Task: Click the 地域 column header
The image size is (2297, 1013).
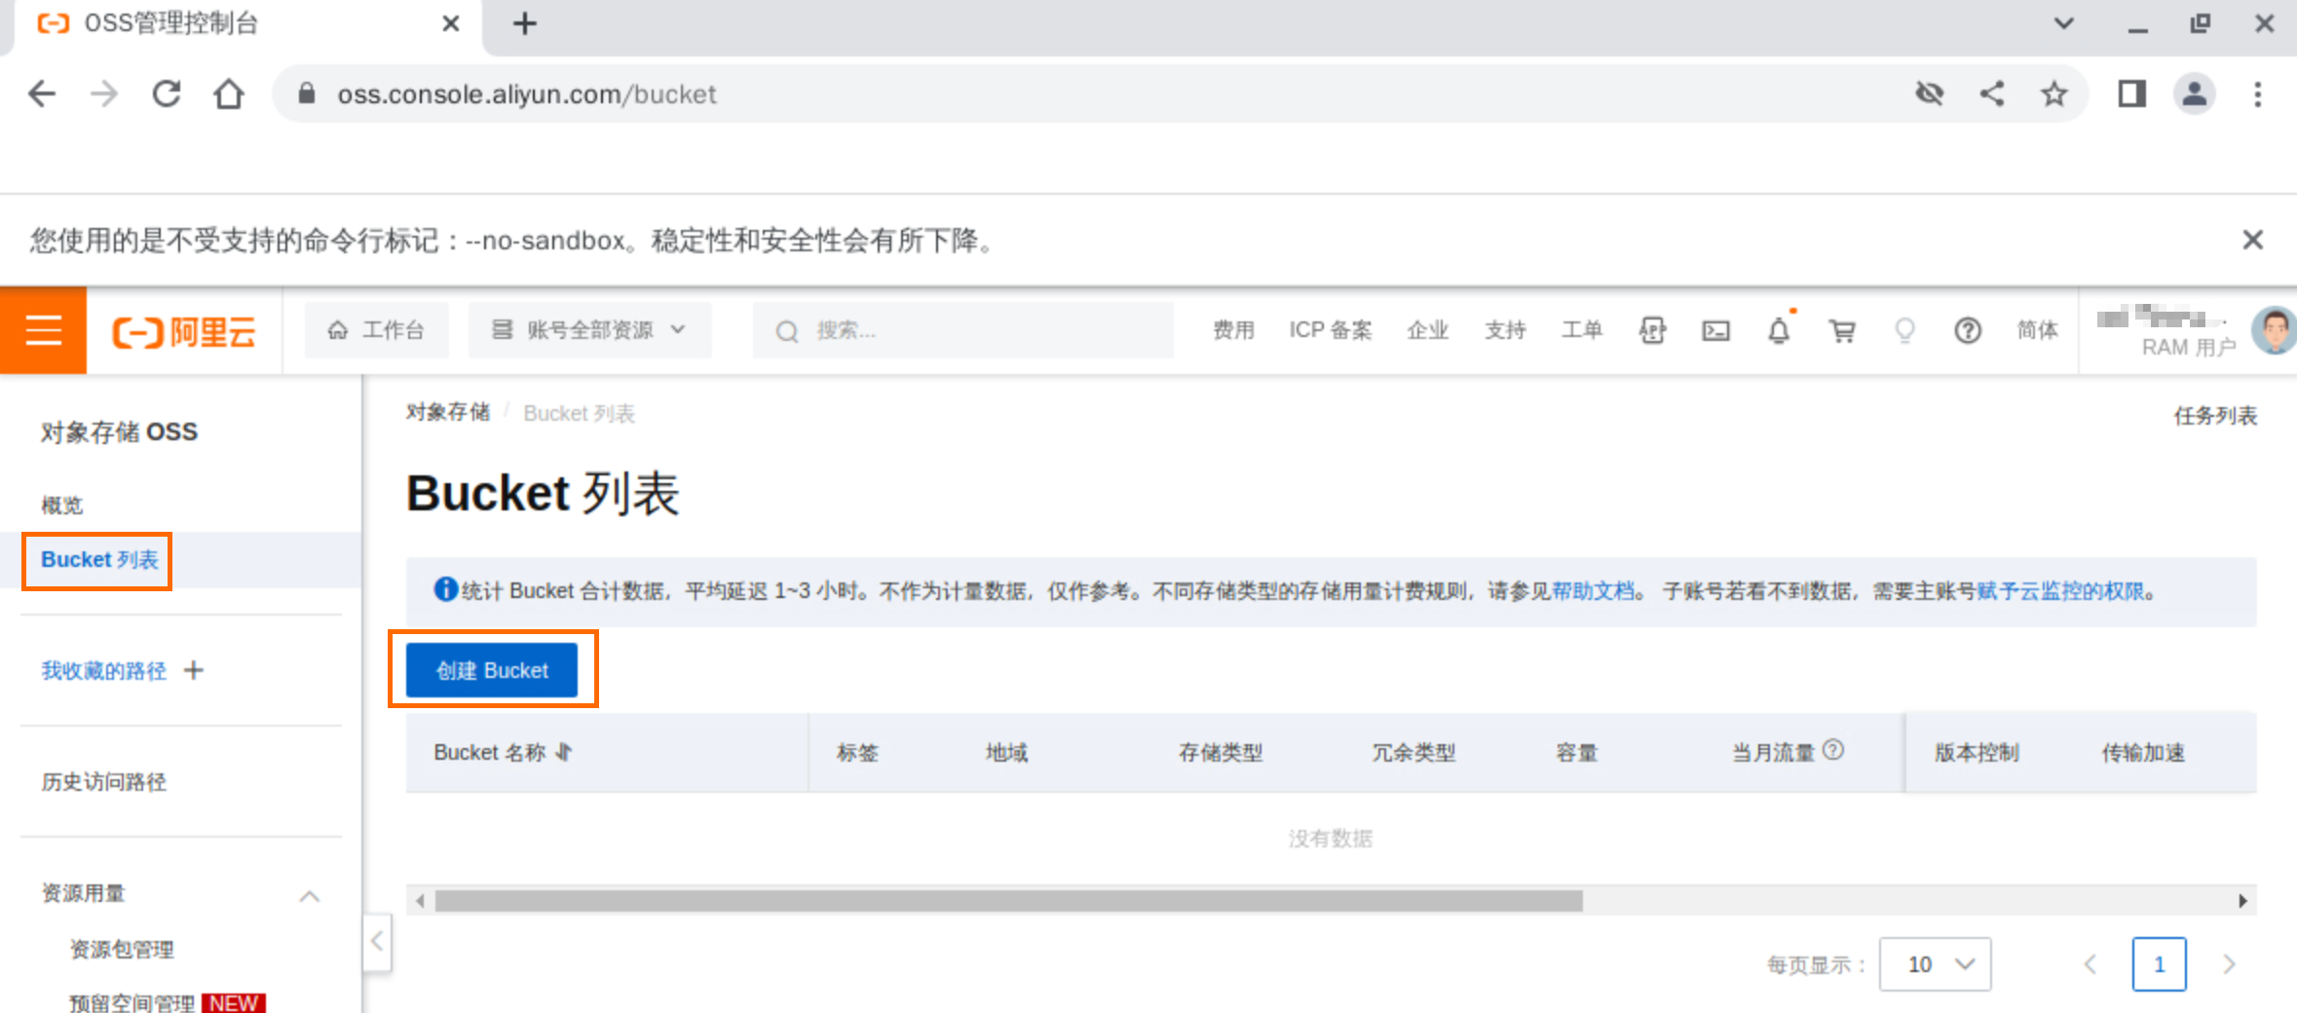Action: click(1006, 752)
